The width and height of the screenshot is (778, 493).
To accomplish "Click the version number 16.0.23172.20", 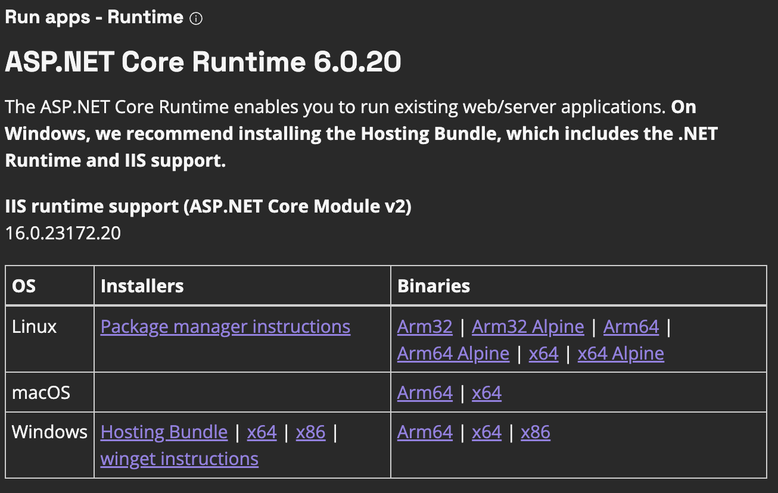I will [63, 233].
